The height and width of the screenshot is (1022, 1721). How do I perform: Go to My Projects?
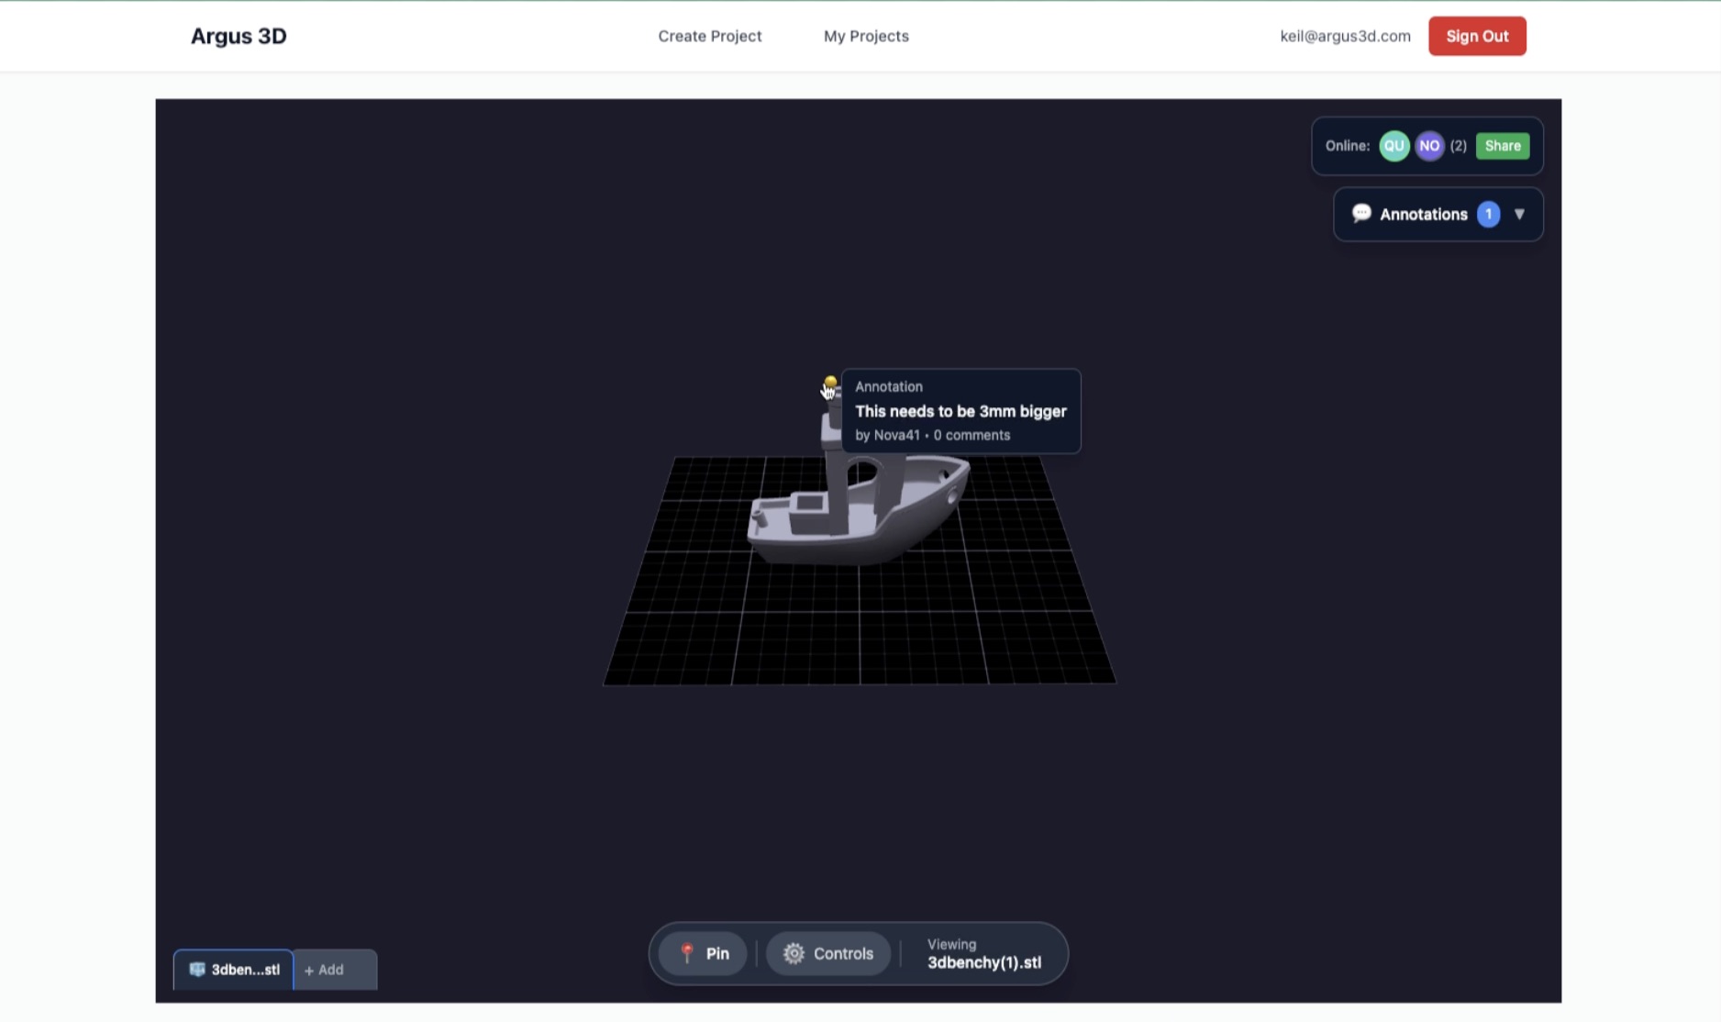pyautogui.click(x=865, y=36)
